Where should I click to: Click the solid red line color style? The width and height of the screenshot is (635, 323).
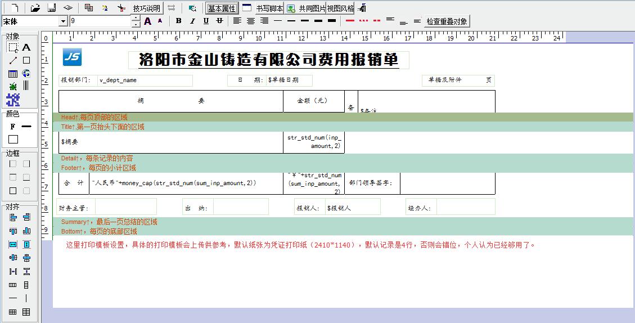coord(350,21)
